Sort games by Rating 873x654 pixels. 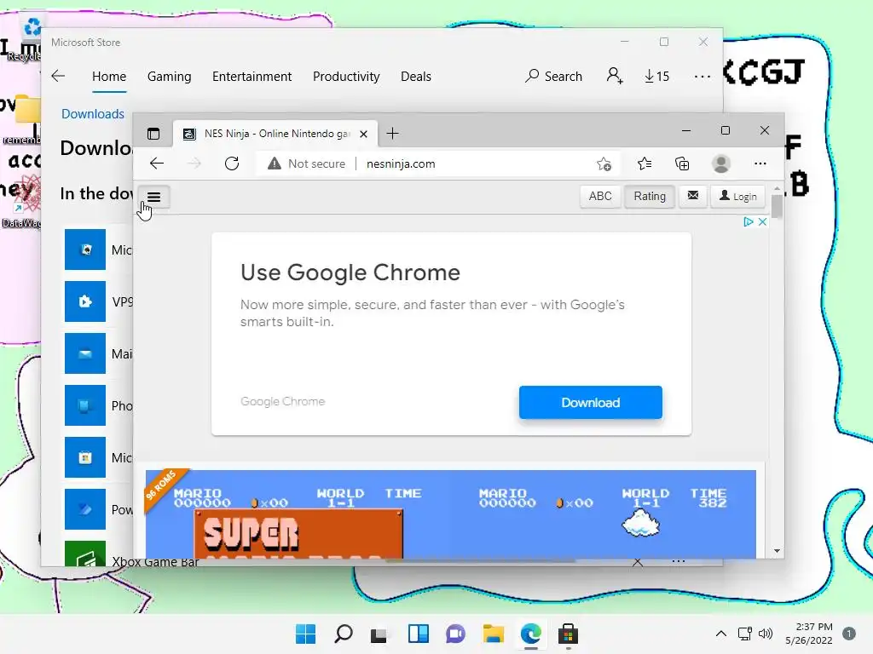[649, 197]
